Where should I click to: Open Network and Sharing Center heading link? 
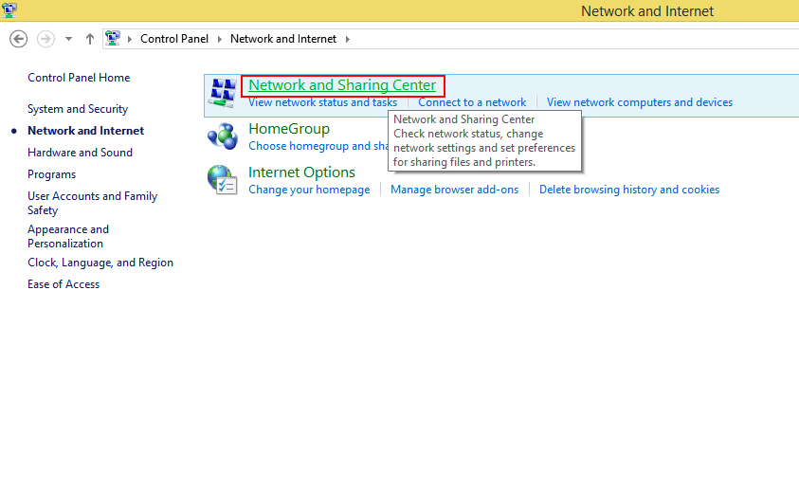pos(342,85)
